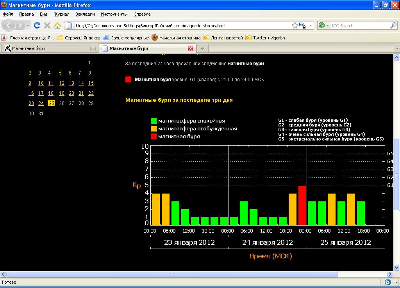Select calendar date 24 link

coord(41,103)
